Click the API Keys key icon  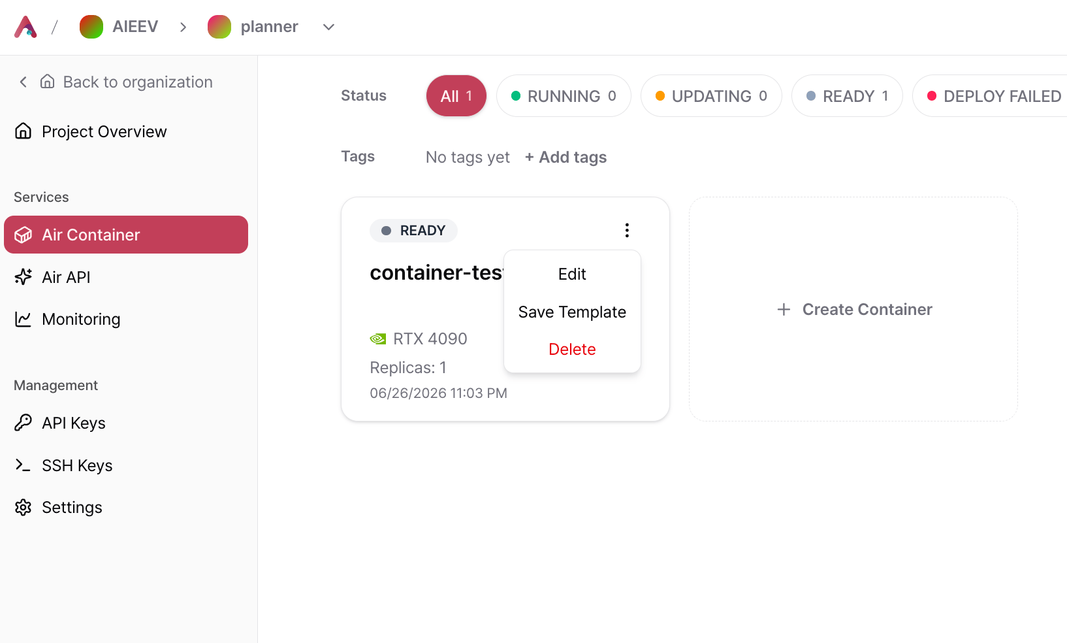(23, 423)
